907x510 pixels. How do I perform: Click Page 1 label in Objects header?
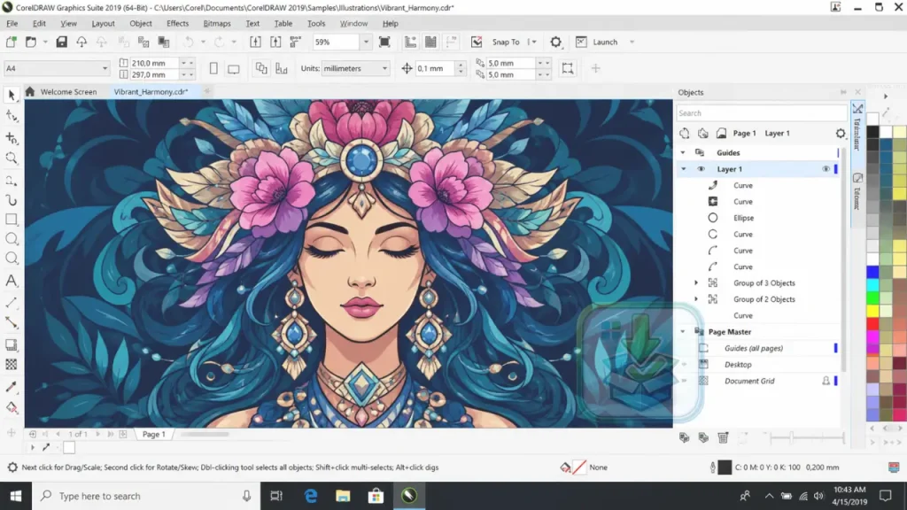click(744, 133)
